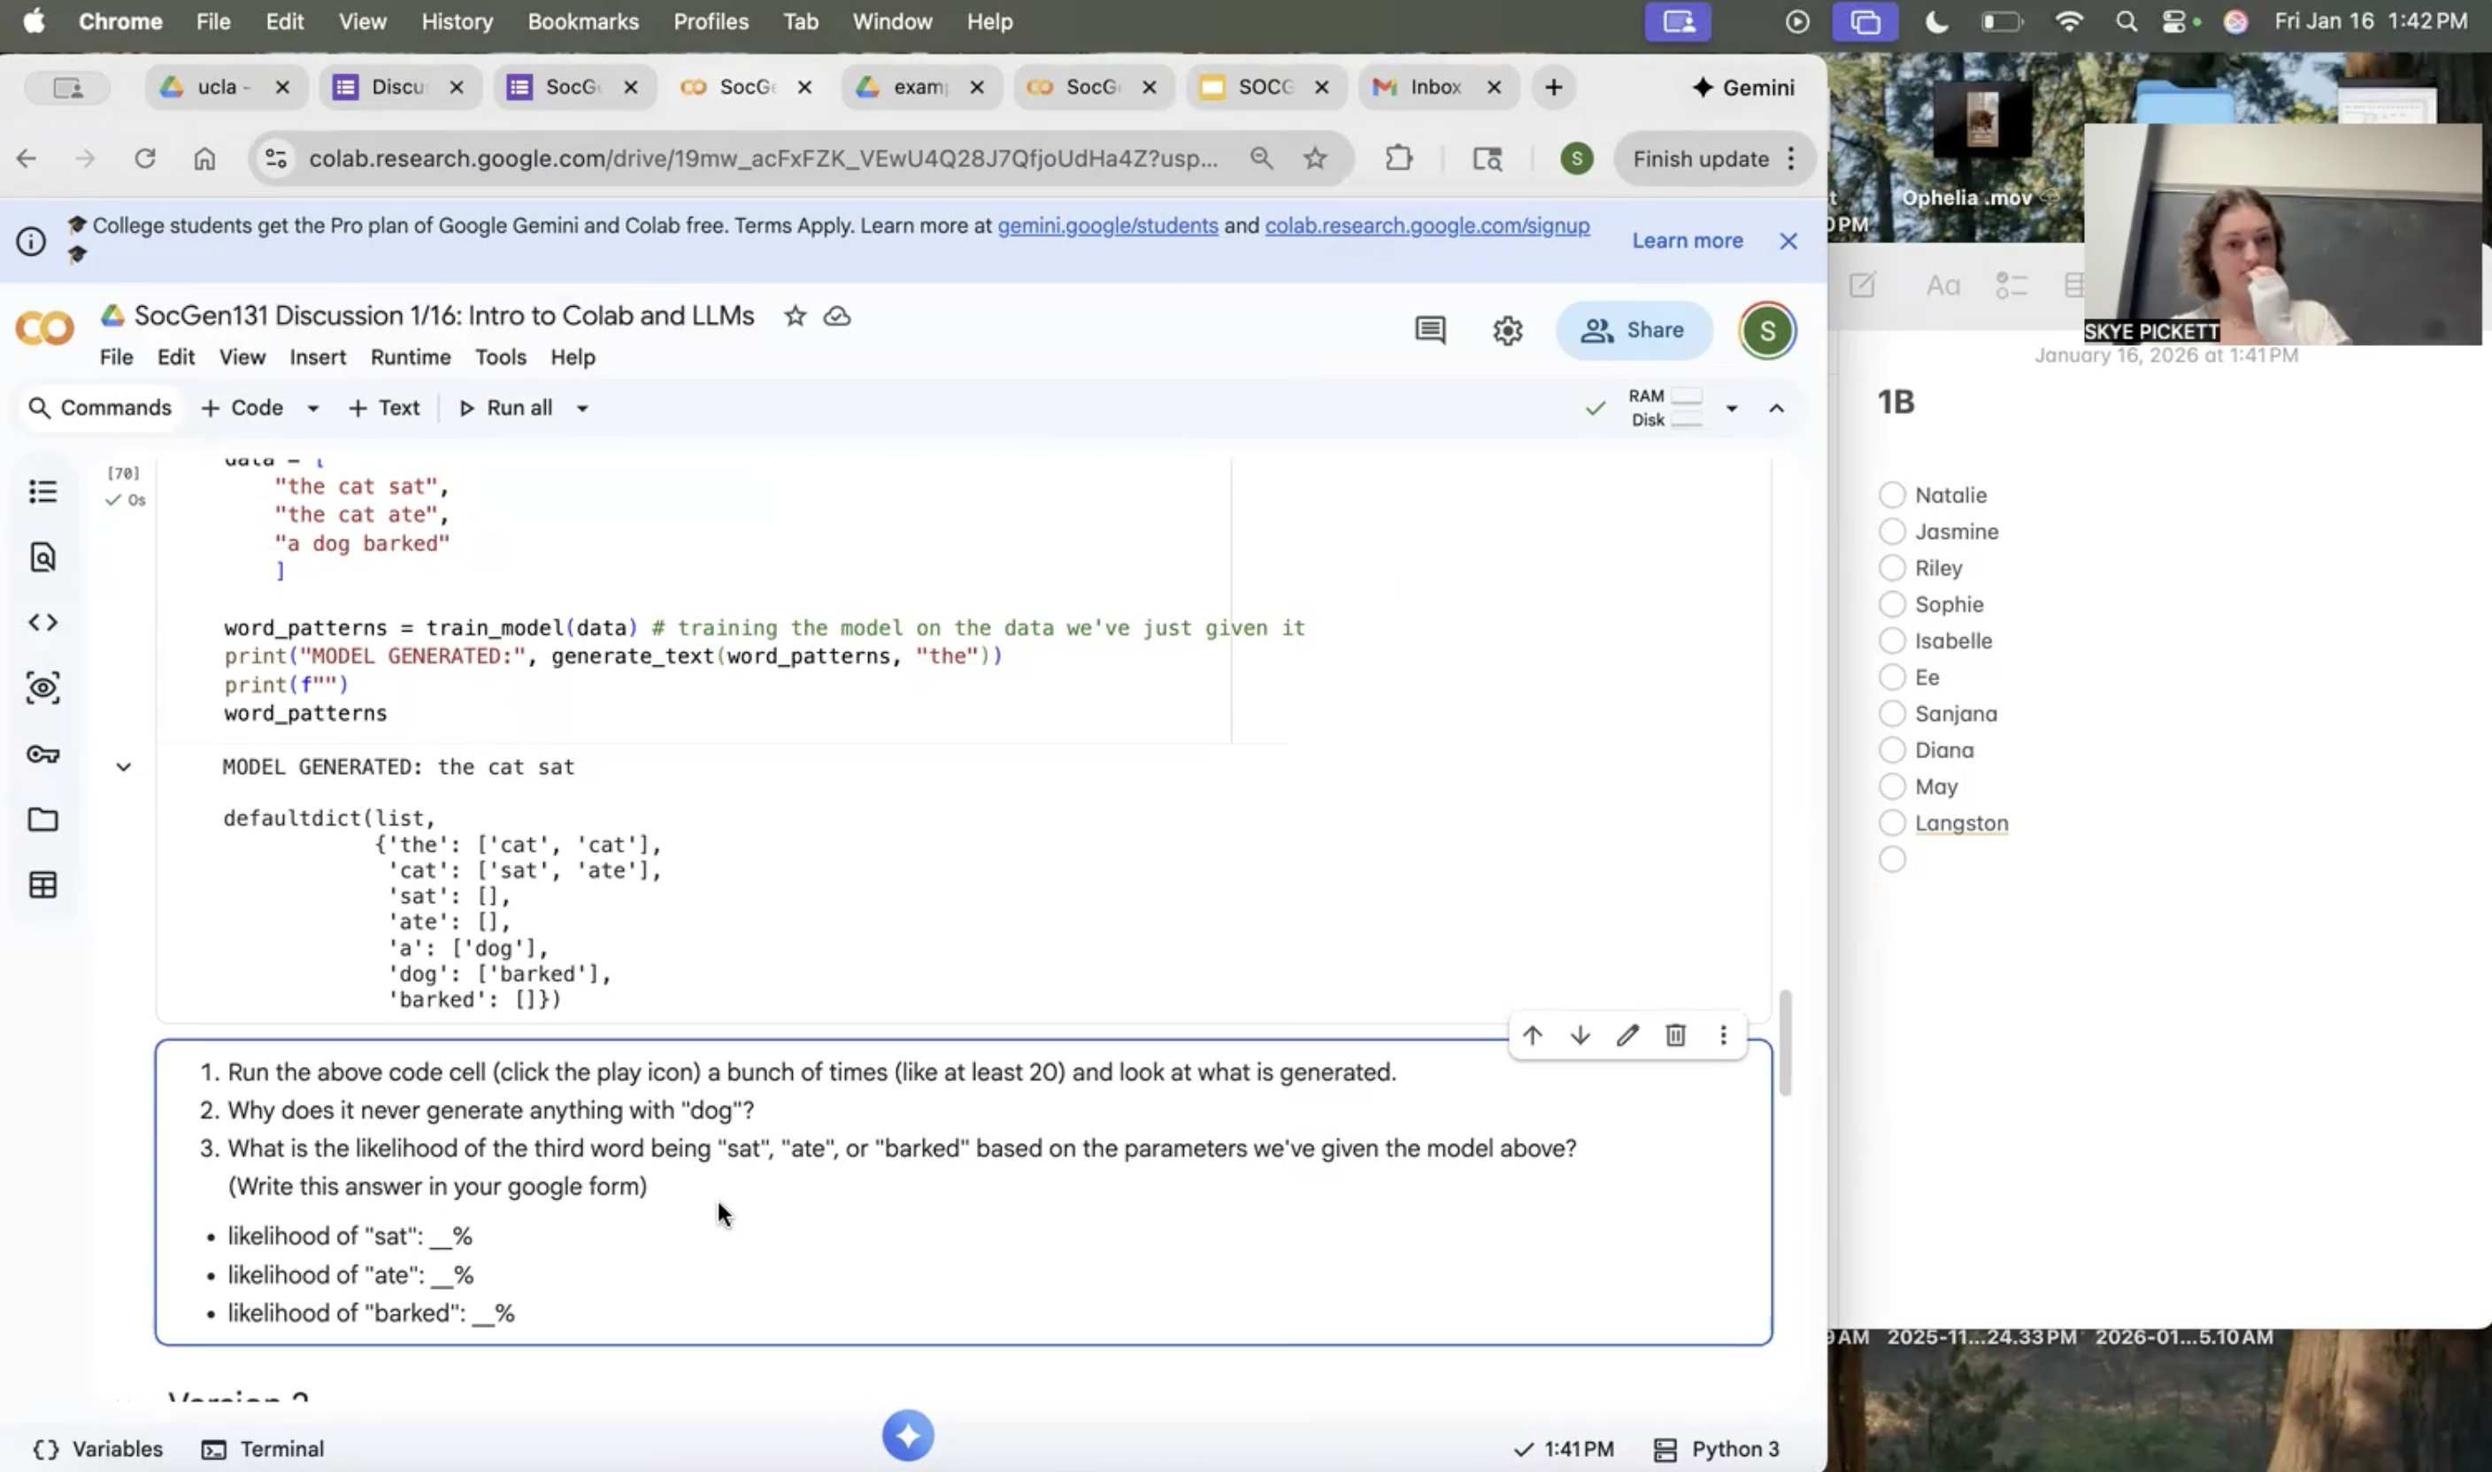The width and height of the screenshot is (2492, 1472).
Task: Click the edit cell pencil icon
Action: point(1628,1036)
